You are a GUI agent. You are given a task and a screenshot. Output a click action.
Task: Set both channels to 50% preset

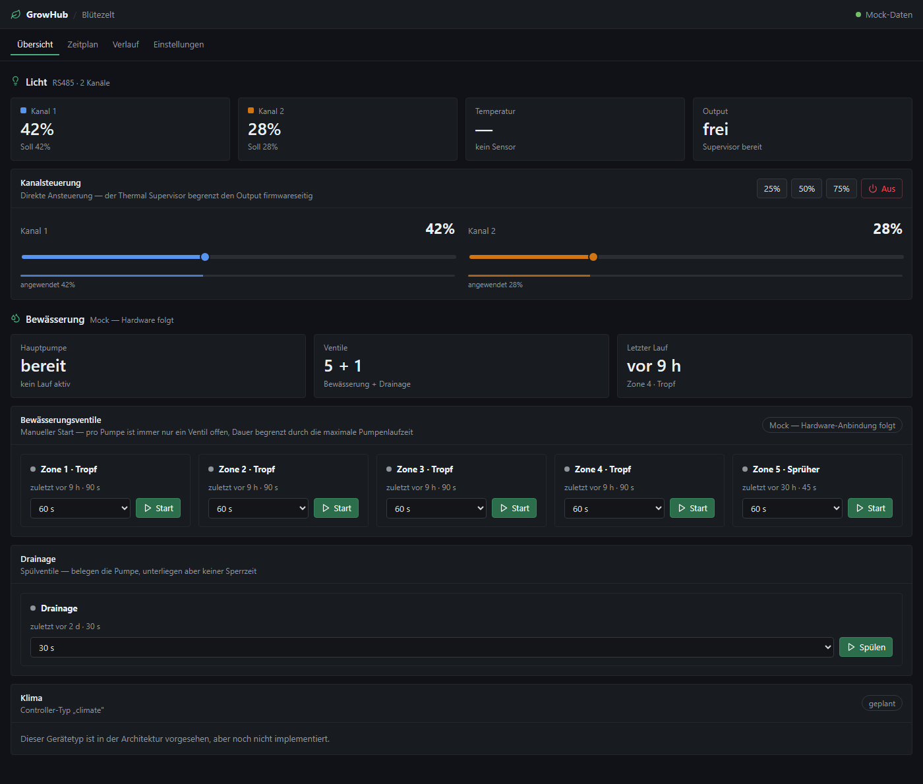pos(807,188)
